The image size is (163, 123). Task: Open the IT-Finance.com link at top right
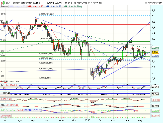[152, 2]
